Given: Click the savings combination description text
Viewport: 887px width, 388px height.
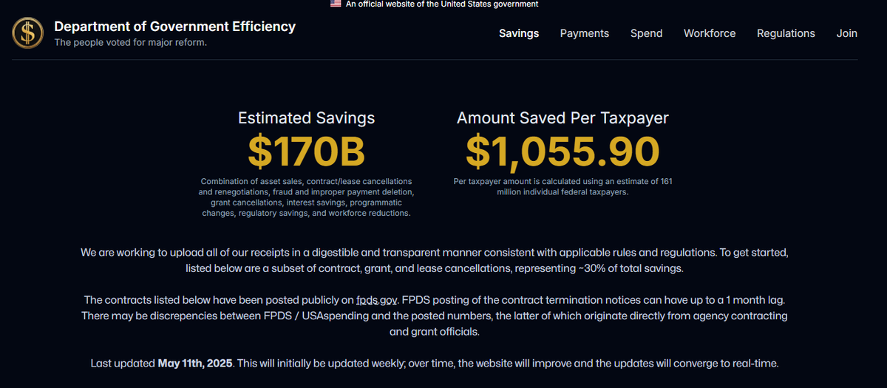Looking at the screenshot, I should point(306,197).
